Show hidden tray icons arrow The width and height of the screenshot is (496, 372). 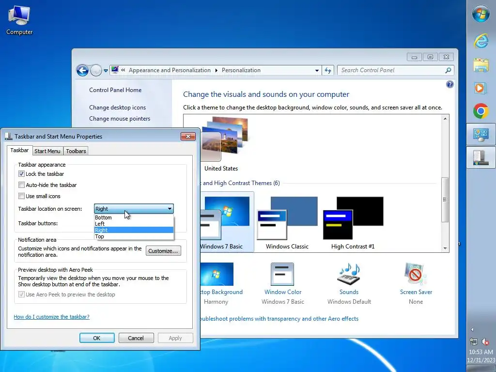pyautogui.click(x=472, y=329)
